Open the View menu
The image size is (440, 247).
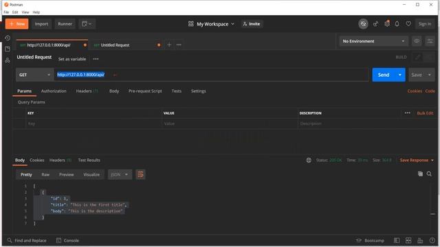[x=25, y=12]
